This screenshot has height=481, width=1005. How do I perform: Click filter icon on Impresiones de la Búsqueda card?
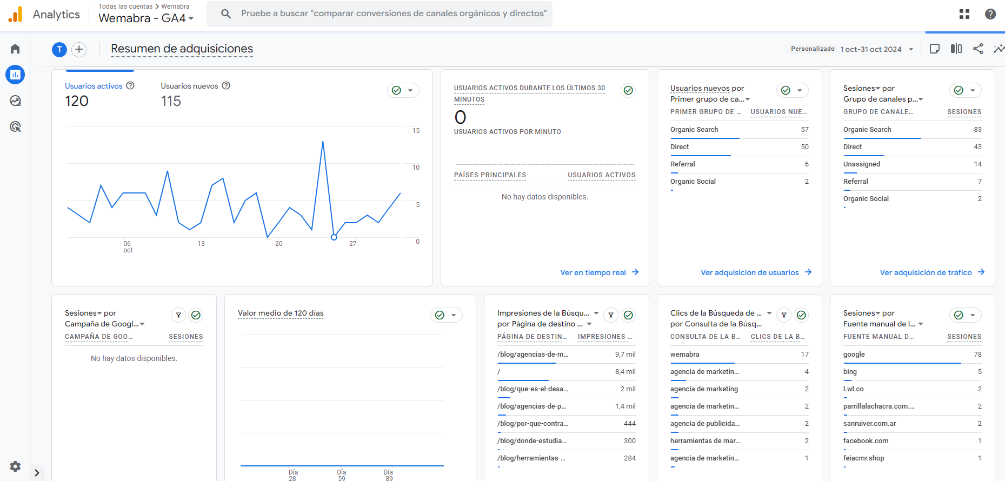coord(611,315)
